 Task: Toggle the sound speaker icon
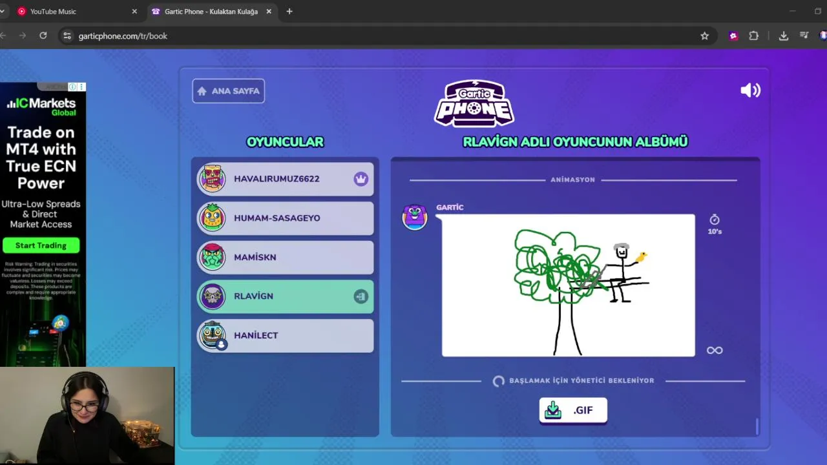[x=750, y=90]
